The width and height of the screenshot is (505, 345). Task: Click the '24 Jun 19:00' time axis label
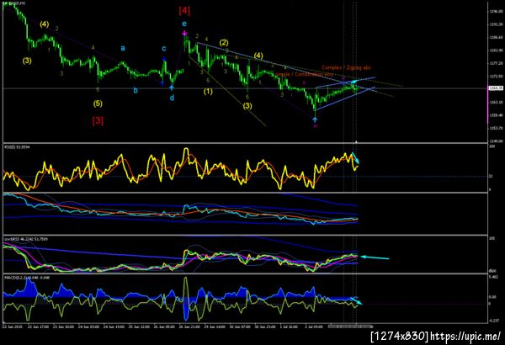coord(114,326)
